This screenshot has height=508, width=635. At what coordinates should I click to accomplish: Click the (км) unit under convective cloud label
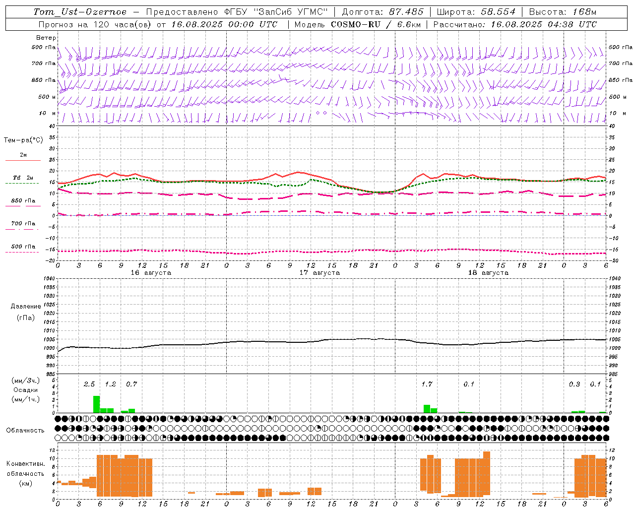click(26, 484)
